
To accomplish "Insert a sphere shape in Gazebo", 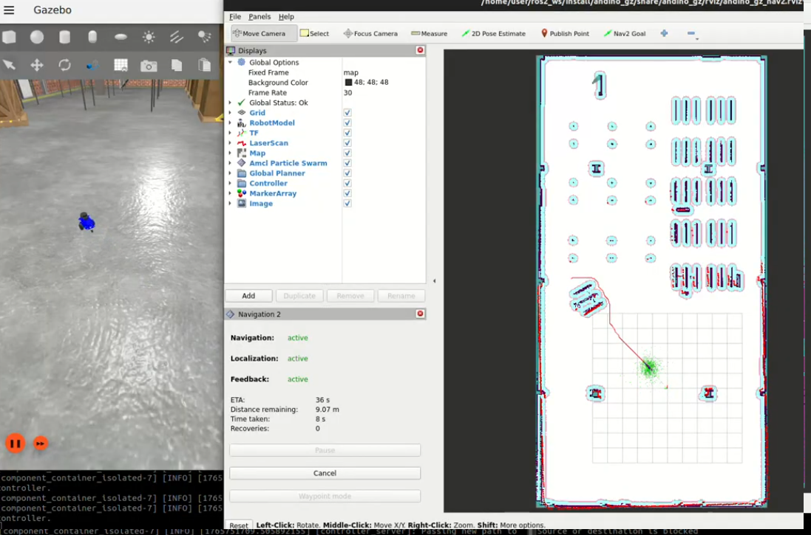I will click(36, 37).
